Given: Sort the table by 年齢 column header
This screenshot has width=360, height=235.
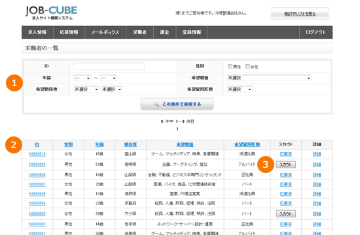Looking at the screenshot, I should (99, 144).
